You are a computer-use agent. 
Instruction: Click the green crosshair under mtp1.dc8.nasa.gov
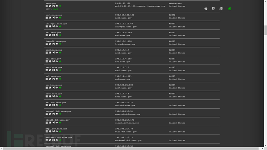[x=60, y=131]
